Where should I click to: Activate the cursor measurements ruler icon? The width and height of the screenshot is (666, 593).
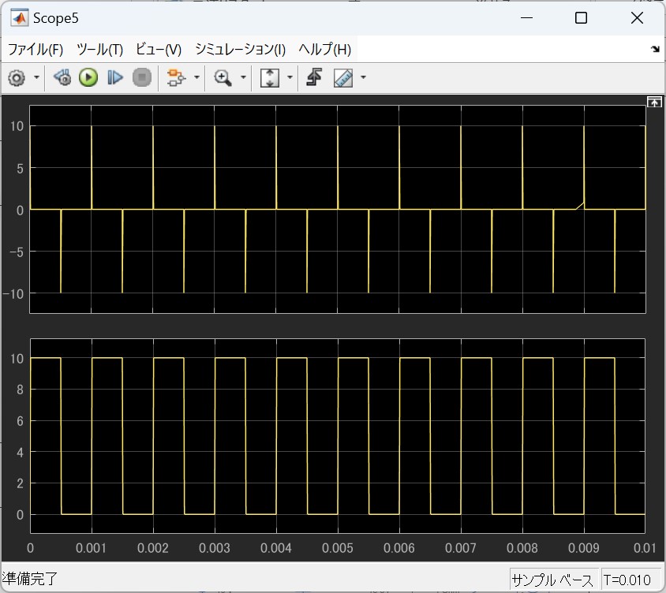click(343, 77)
